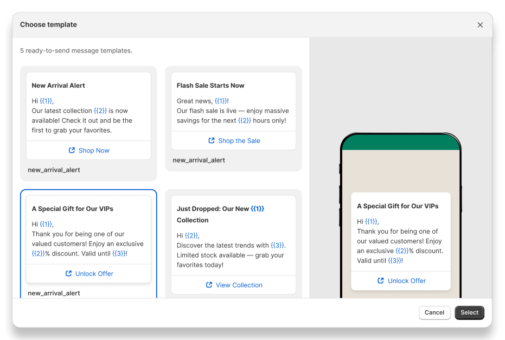Screen dimensions: 505x340
Task: Click external link icon beside View Collection
Action: (209, 285)
